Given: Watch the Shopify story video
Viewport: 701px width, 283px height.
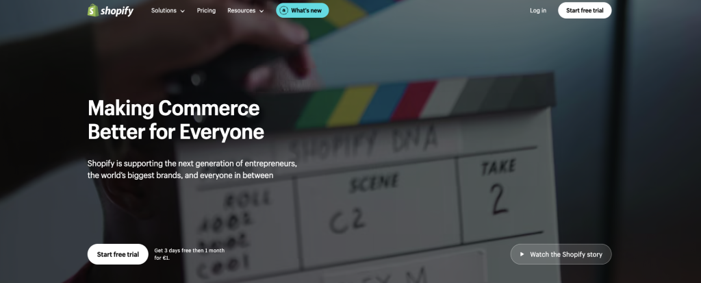Looking at the screenshot, I should click(561, 254).
